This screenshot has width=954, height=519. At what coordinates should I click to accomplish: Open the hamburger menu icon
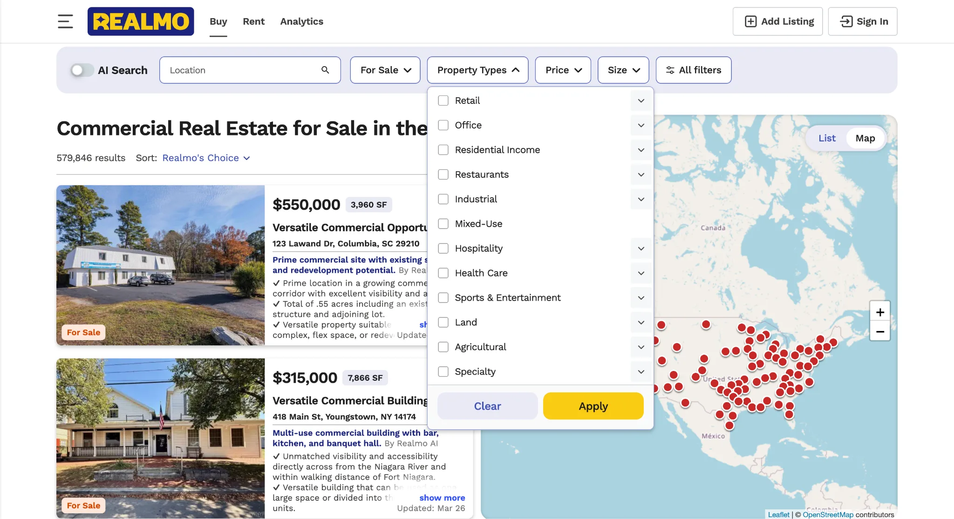65,21
